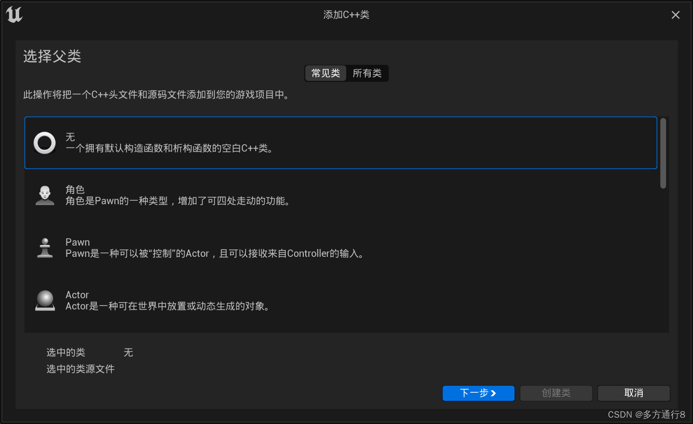Click the Unreal Engine logo icon
Screen dimensions: 693x424
tap(14, 15)
